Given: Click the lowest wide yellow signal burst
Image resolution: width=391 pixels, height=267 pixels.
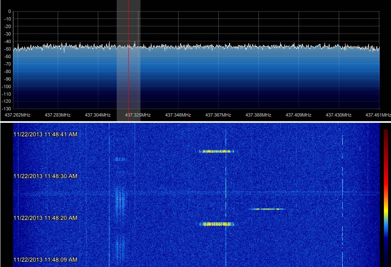Looking at the screenshot, I should (217, 224).
